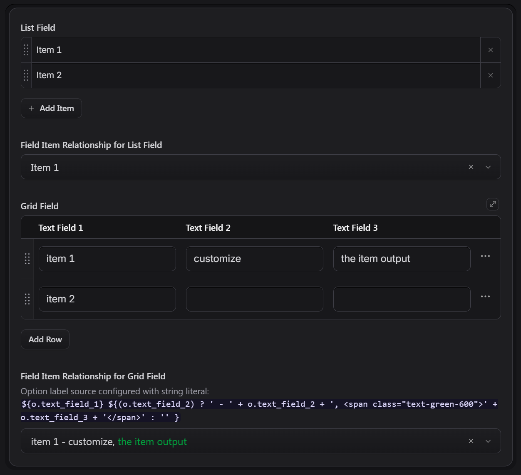Click the 'Text Field 2' column header
Viewport: 521px width, 475px height.
(x=208, y=228)
